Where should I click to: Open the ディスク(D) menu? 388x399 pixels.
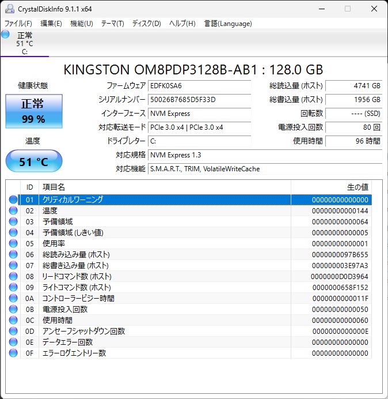click(x=147, y=24)
